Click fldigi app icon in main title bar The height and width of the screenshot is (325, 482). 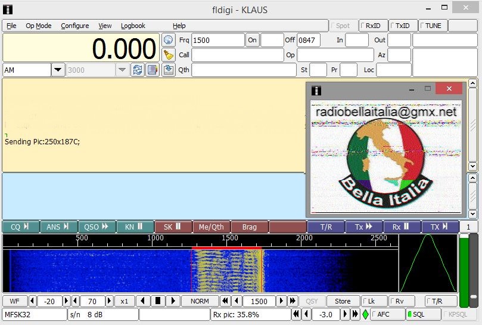point(8,10)
